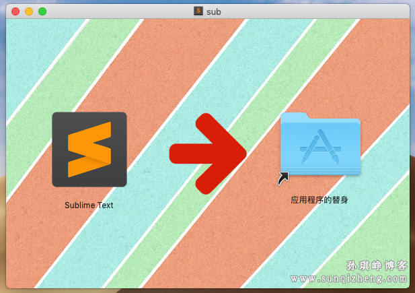415x293 pixels.
Task: Click the "sub" window title text
Action: (214, 12)
